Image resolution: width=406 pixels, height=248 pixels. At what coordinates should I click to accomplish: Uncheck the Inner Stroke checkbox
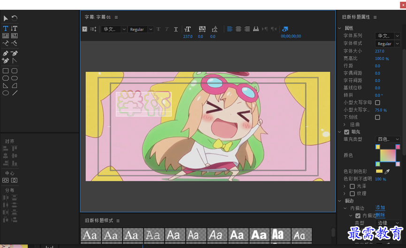coord(358,216)
